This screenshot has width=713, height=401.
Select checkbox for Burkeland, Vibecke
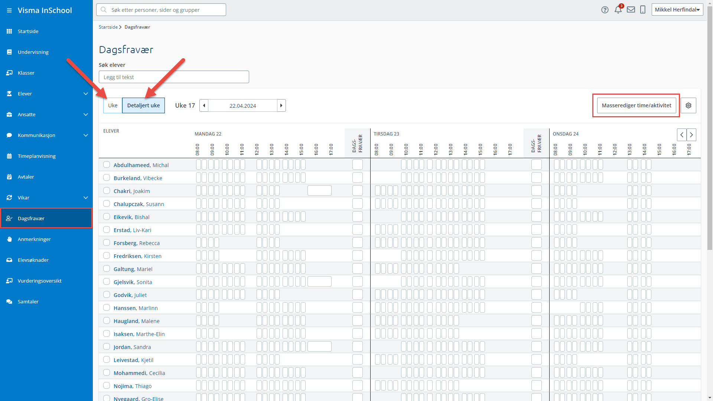pyautogui.click(x=107, y=177)
